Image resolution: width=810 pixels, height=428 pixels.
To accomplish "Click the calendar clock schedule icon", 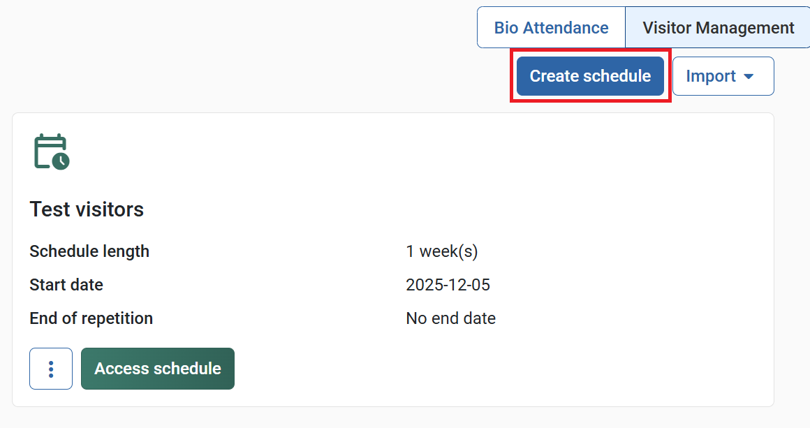I will coord(51,151).
